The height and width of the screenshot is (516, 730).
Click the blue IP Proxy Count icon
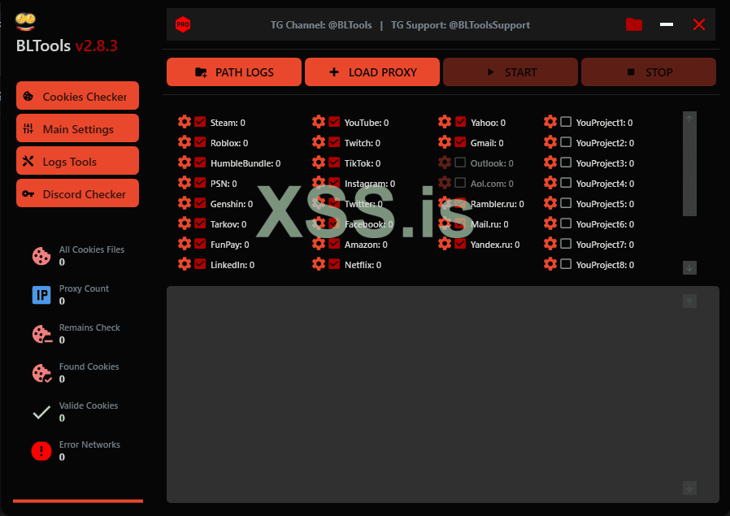click(41, 295)
